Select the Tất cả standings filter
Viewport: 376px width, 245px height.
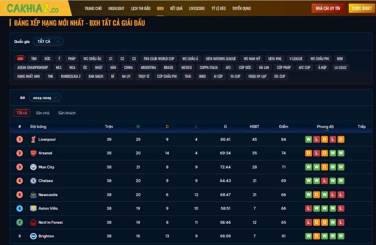(x=22, y=113)
